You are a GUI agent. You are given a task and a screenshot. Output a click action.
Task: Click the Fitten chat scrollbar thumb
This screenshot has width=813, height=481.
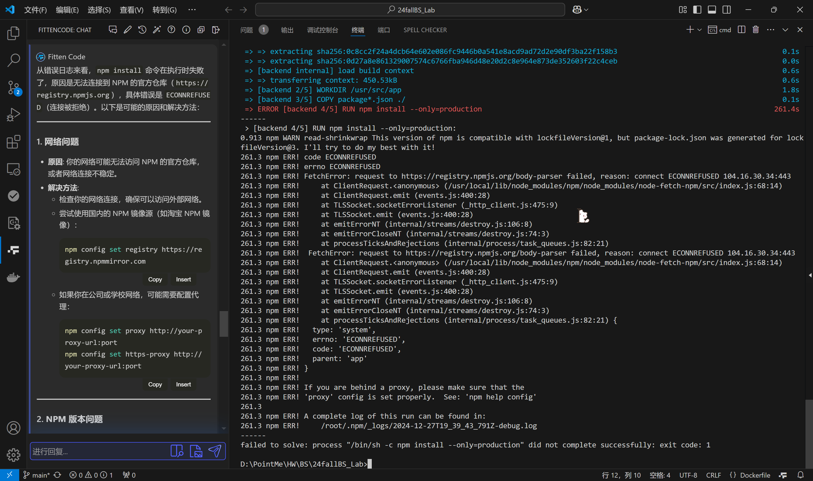click(224, 323)
